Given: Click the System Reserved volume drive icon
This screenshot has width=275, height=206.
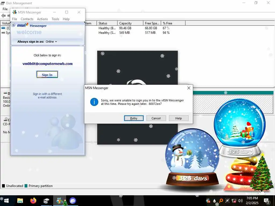Looking at the screenshot, I should pos(3,32).
